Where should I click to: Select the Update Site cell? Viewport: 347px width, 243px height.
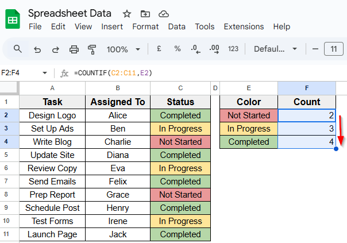(52, 155)
